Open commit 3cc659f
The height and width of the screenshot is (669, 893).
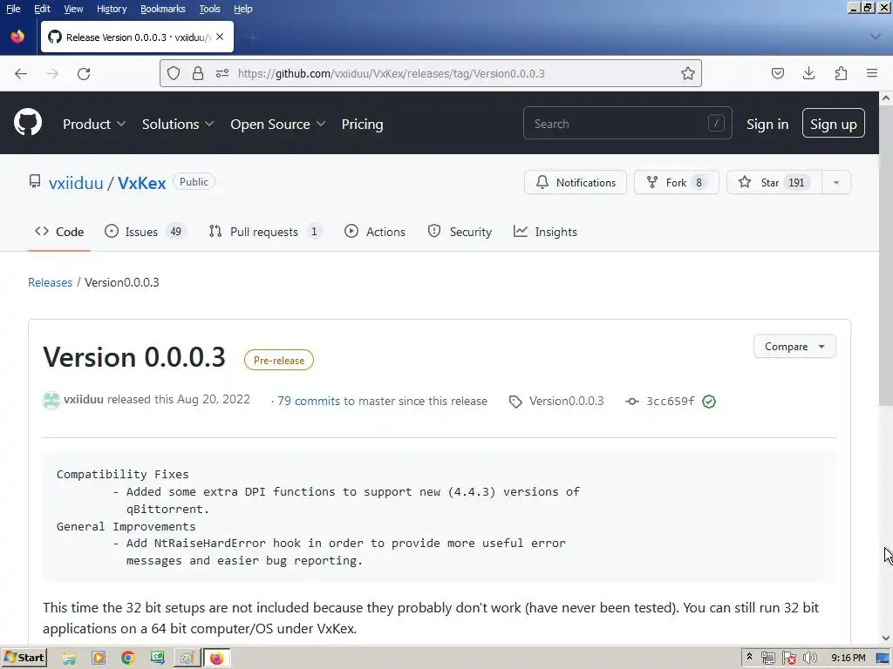(x=670, y=401)
